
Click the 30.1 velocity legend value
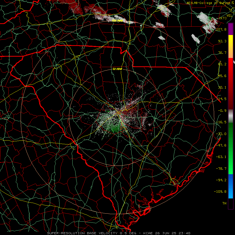coord(222,87)
